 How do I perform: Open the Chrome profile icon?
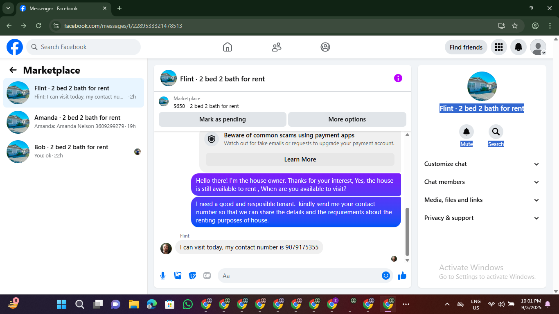[x=535, y=26]
